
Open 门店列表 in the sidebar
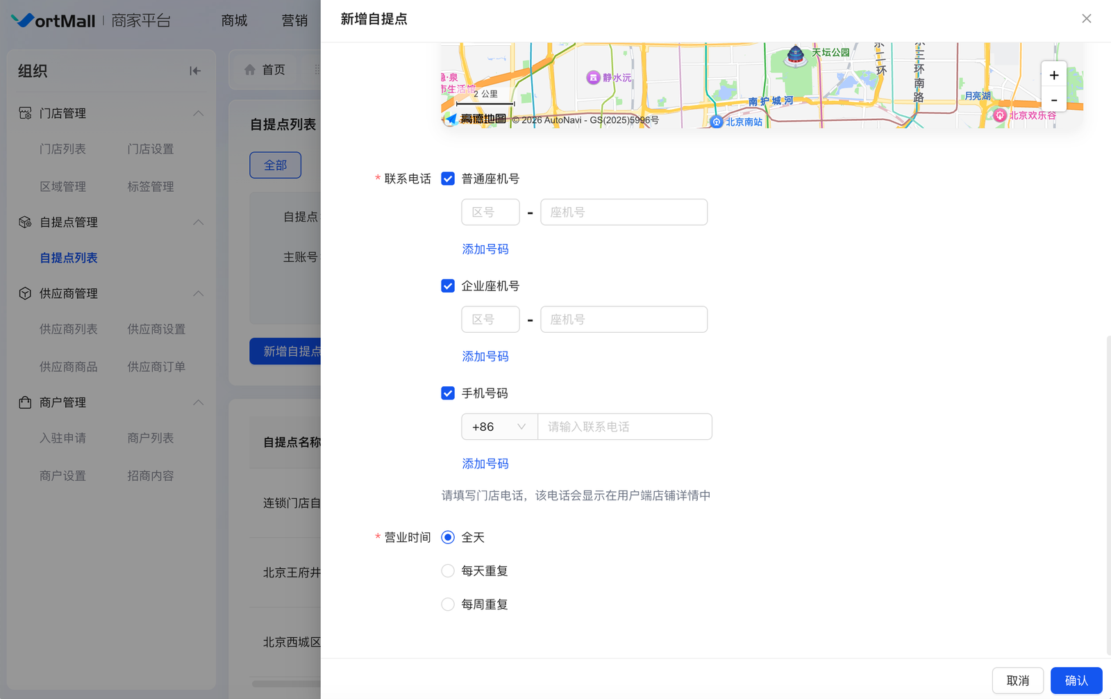[62, 149]
